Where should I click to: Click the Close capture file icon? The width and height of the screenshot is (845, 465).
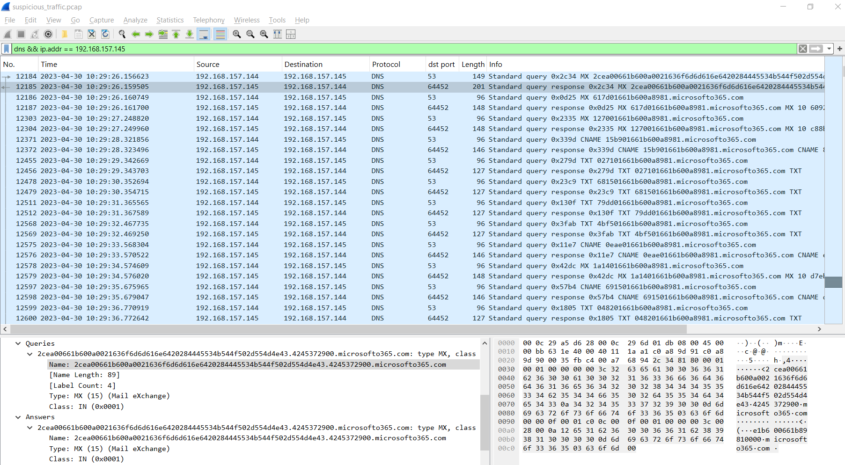(x=92, y=34)
